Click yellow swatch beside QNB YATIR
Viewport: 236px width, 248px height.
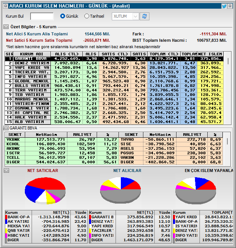pos(6,231)
